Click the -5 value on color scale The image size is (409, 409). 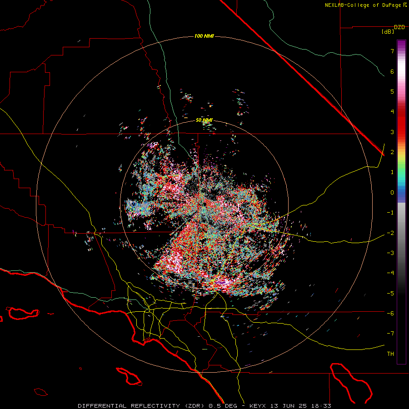390,293
